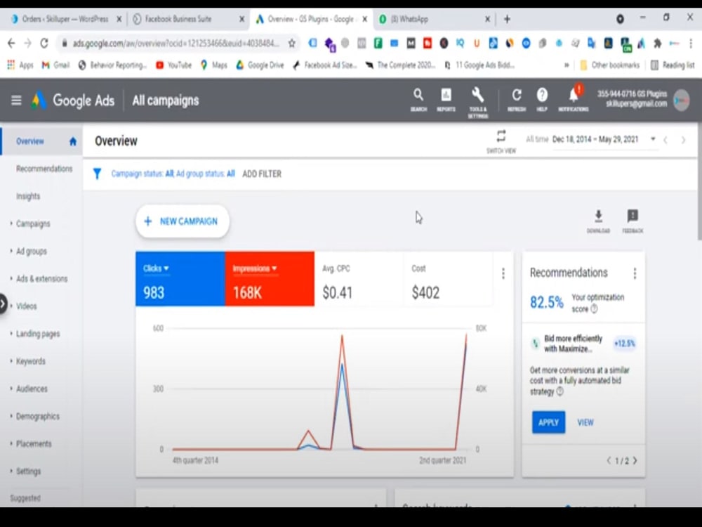Open the Clicks metric dropdown

tap(156, 268)
